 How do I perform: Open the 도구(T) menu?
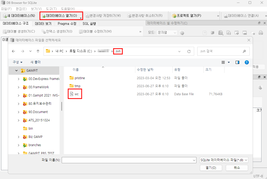click(51, 9)
